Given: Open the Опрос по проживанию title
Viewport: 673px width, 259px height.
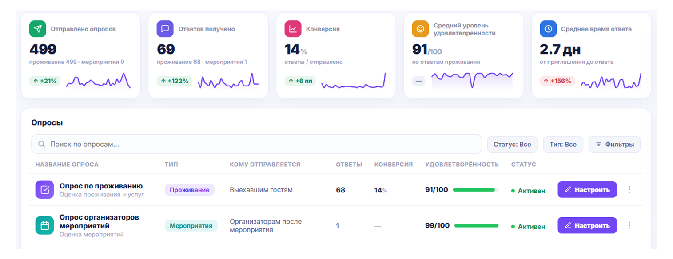Looking at the screenshot, I should click(101, 186).
